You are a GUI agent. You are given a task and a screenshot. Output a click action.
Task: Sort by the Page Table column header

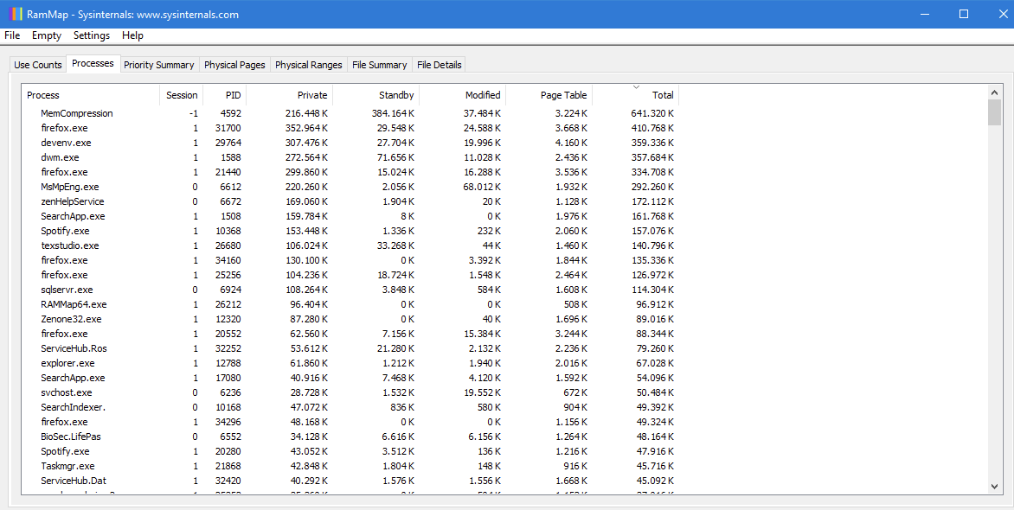tap(549, 95)
